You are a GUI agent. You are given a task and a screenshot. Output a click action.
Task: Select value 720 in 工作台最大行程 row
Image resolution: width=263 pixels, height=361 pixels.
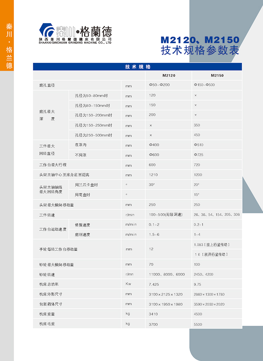[197, 165]
